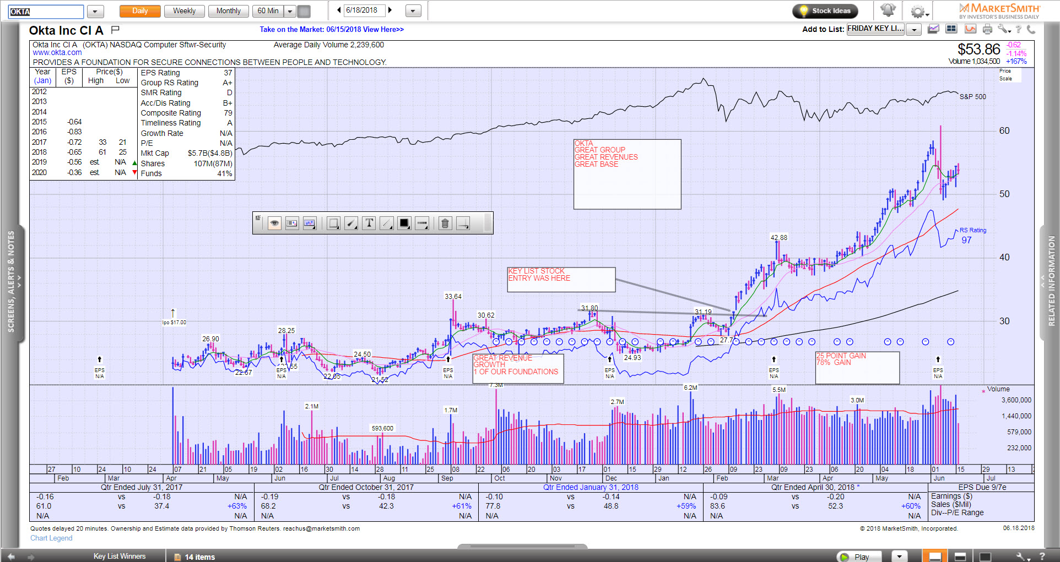Start the Play slideshow button

(859, 556)
